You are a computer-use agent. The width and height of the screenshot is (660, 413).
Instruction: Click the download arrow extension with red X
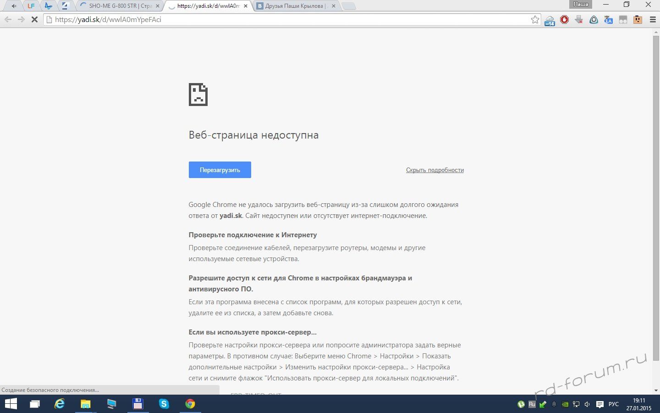pyautogui.click(x=579, y=20)
